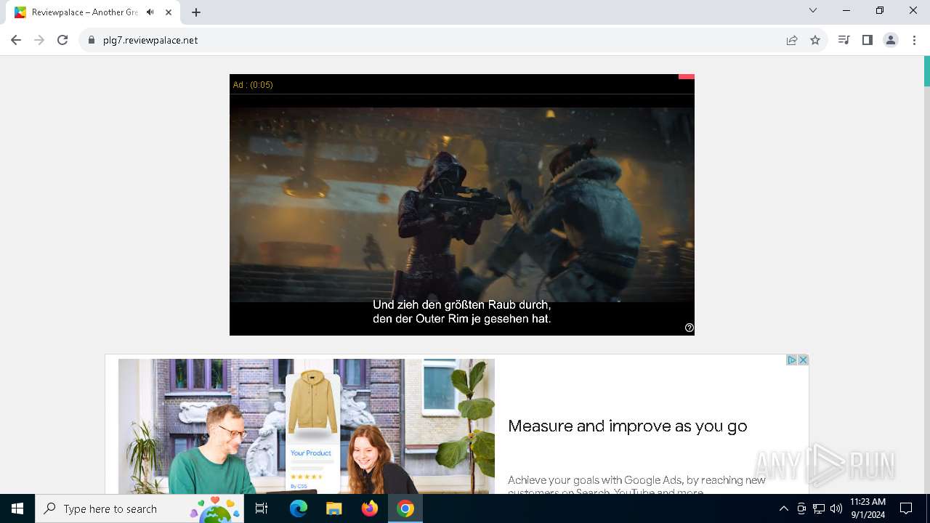930x523 pixels.
Task: Open the Chrome profile avatar
Action: (x=891, y=40)
